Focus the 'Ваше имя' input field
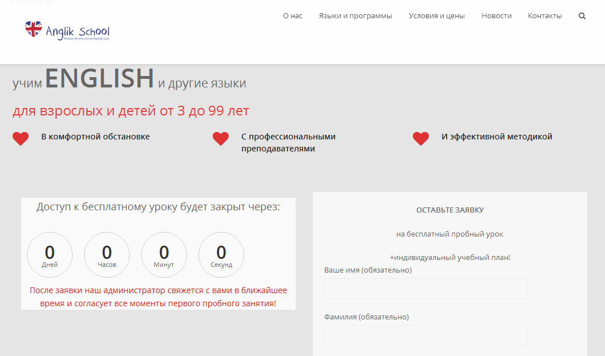605x356 pixels. coord(425,289)
